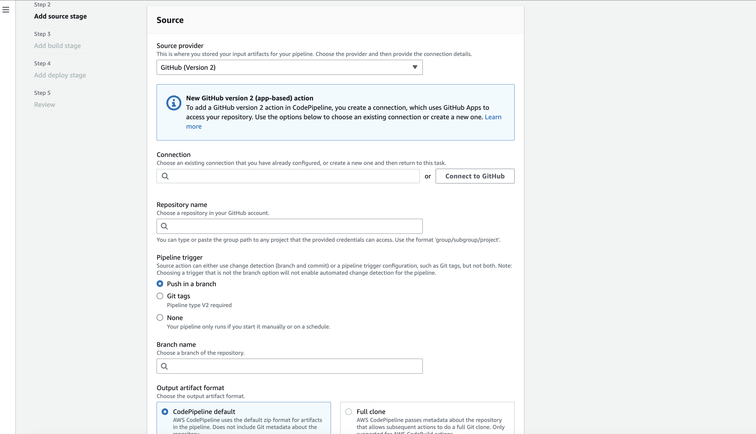Select the Git tags trigger option
This screenshot has width=756, height=434.
[160, 296]
